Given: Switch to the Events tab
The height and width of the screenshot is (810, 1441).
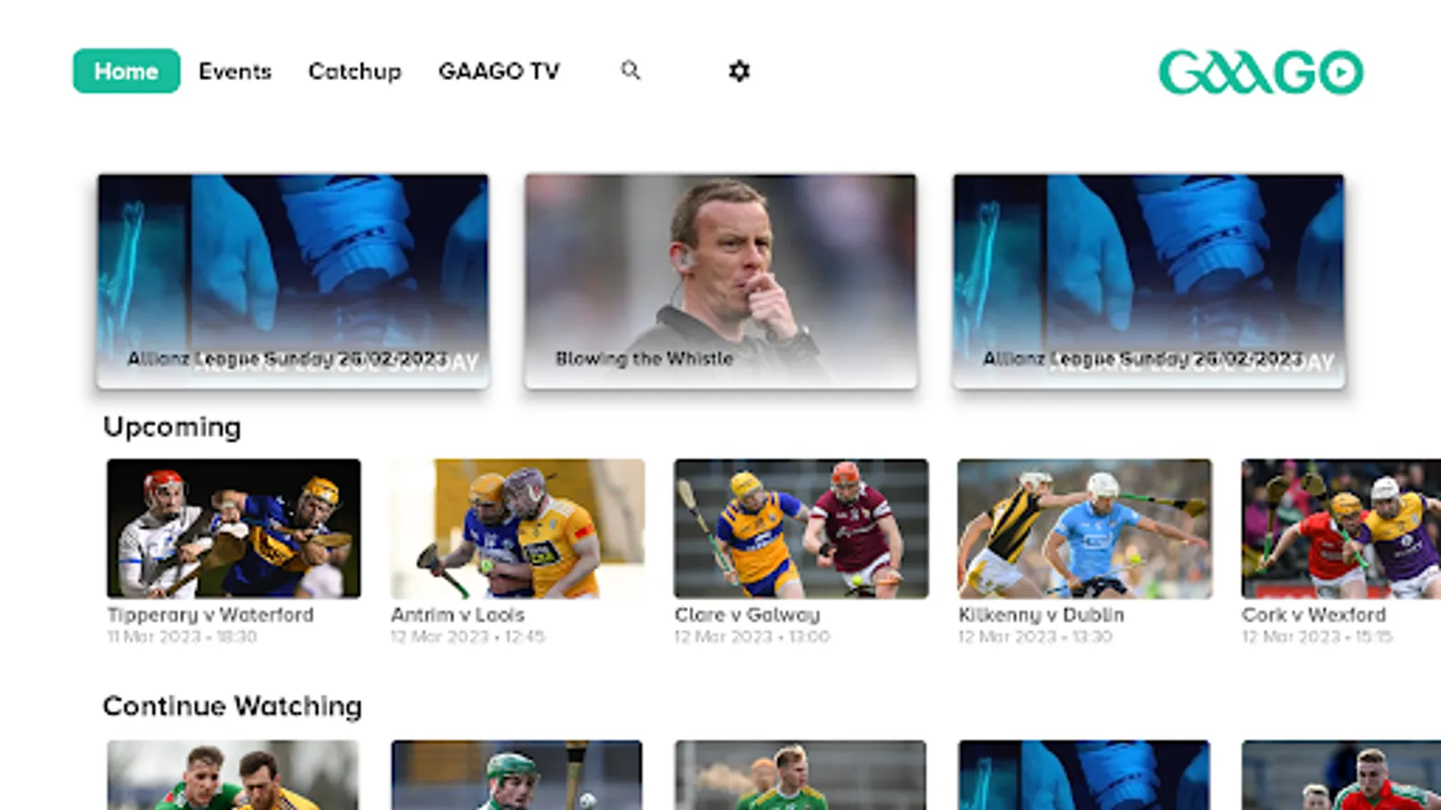Looking at the screenshot, I should point(235,71).
